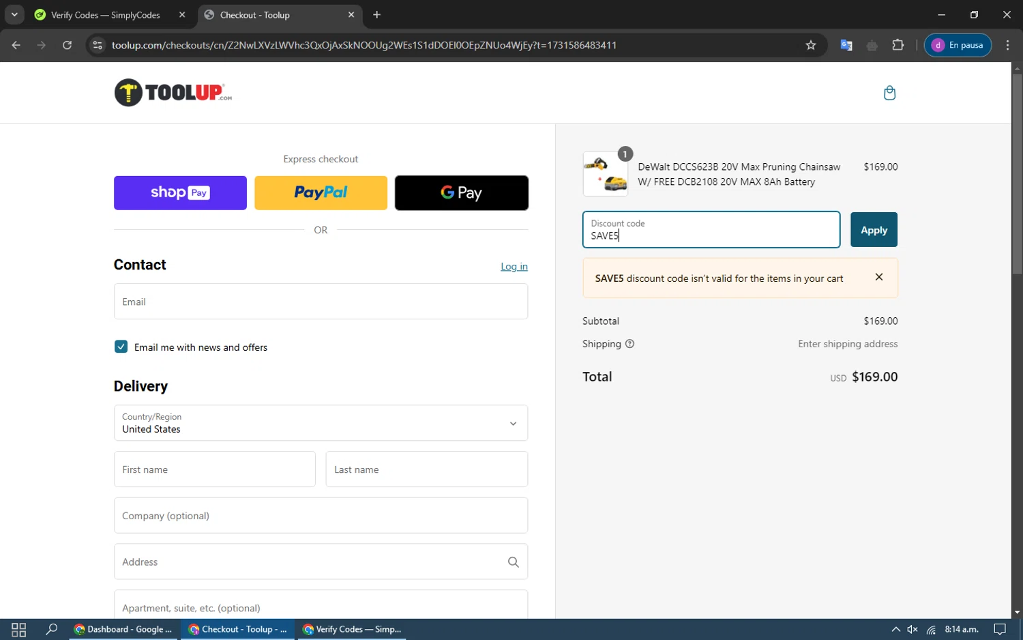Open the network Wi-Fi tray icon
The height and width of the screenshot is (640, 1023).
tap(931, 629)
